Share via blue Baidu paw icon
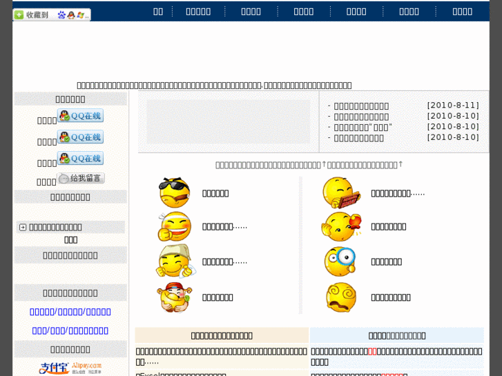502x376 pixels. [x=61, y=15]
